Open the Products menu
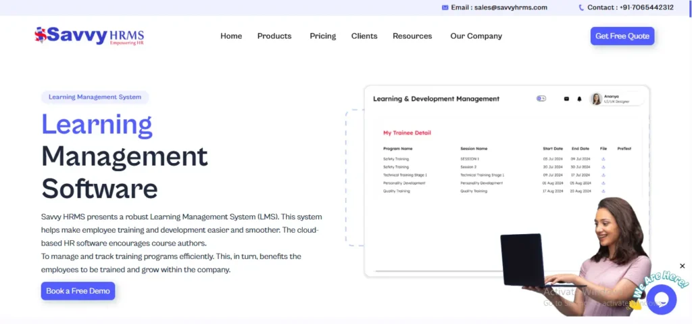 click(274, 37)
